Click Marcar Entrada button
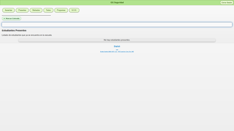This screenshot has width=234, height=131. [11, 19]
